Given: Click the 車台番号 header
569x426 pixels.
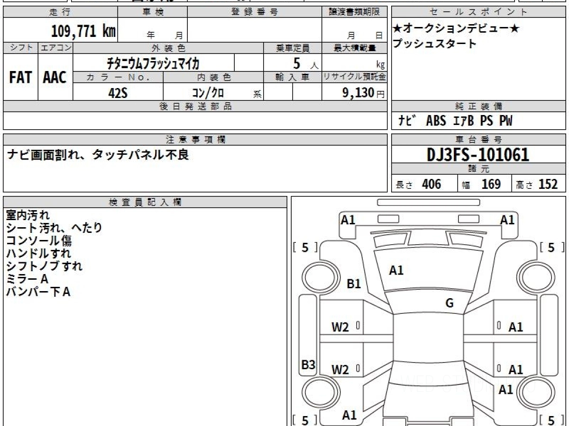Looking at the screenshot, I should pos(478,140).
